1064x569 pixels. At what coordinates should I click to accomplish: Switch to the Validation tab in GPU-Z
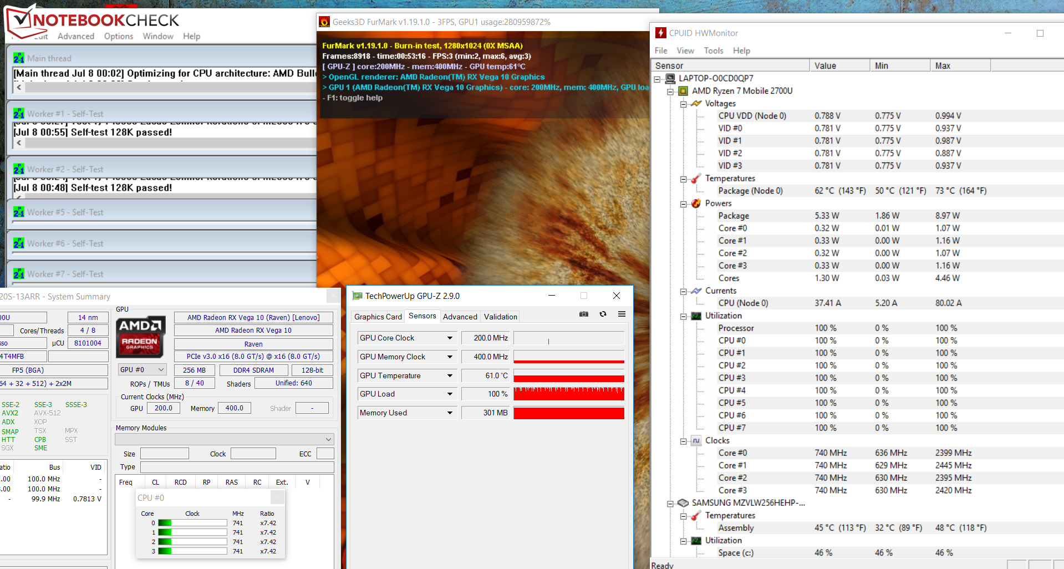pos(501,317)
